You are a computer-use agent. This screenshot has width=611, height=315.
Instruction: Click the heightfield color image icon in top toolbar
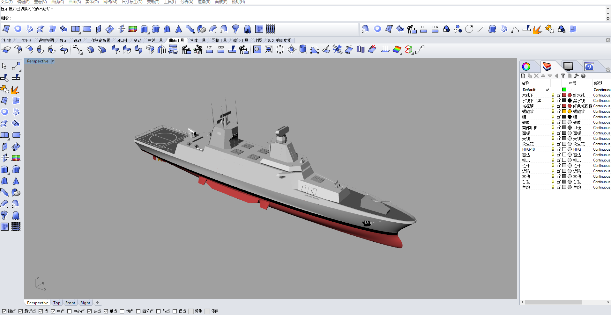point(133,29)
